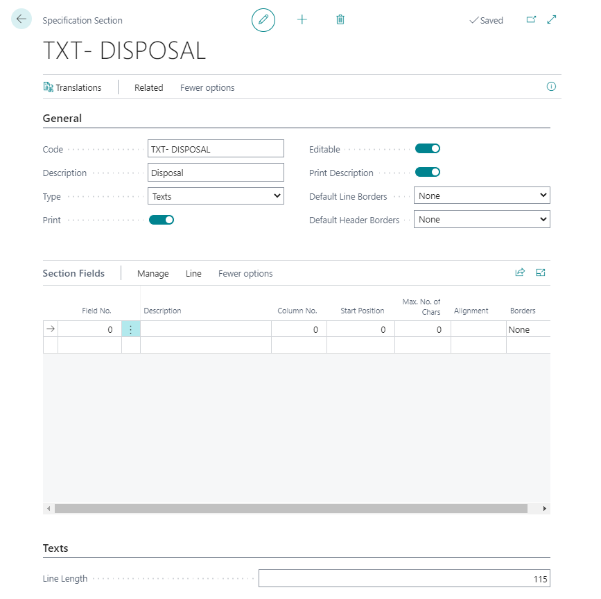This screenshot has height=599, width=601.
Task: Click Start Position cell in first row
Action: point(360,329)
